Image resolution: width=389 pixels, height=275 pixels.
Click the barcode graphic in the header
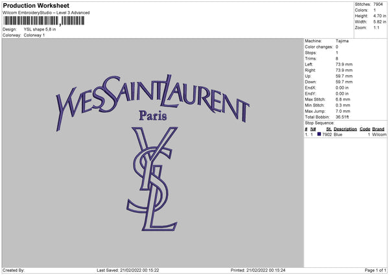(44, 21)
